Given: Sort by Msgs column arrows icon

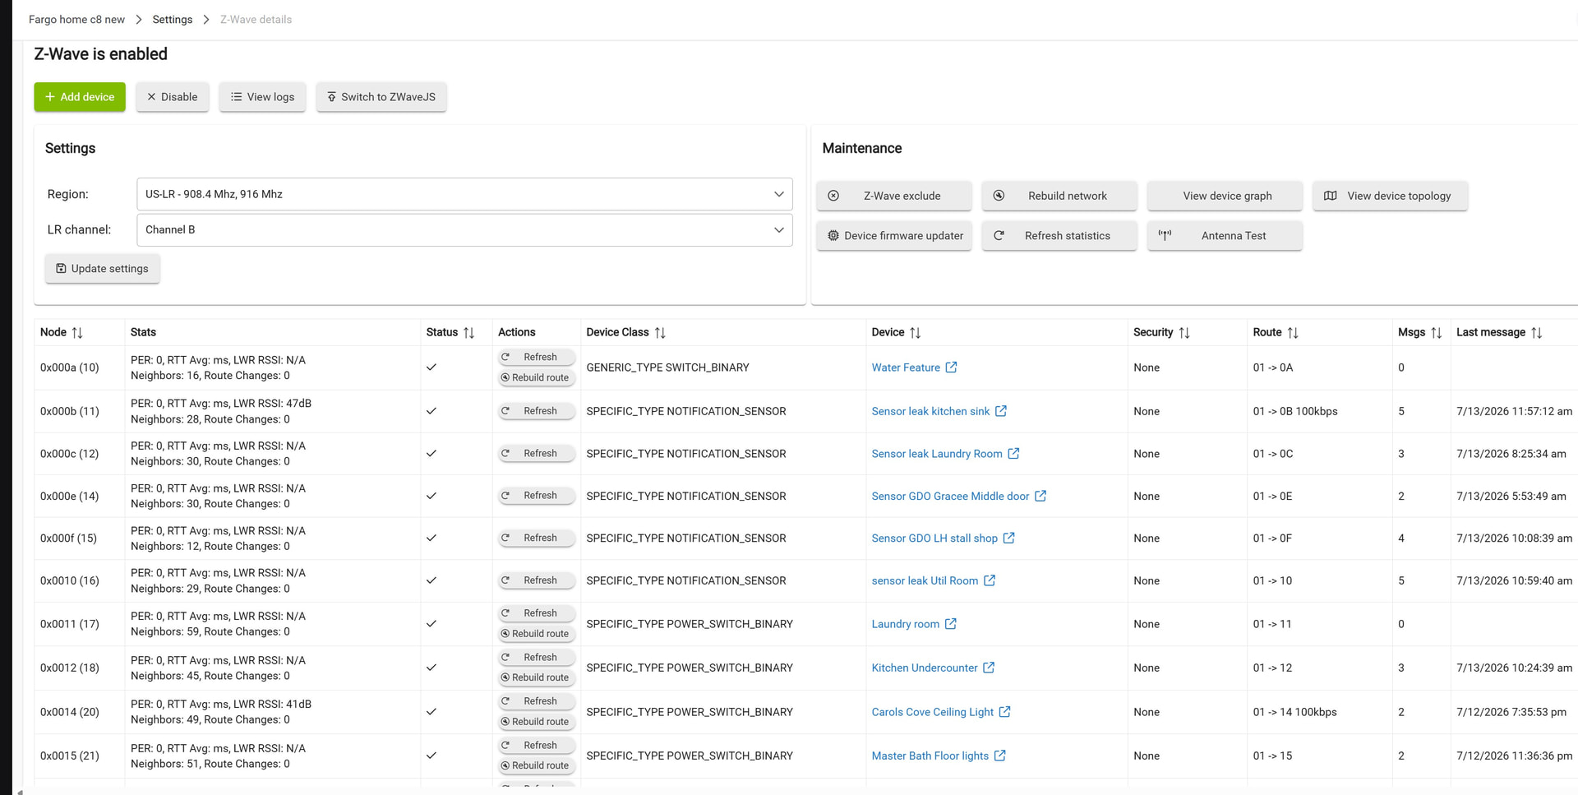Looking at the screenshot, I should pyautogui.click(x=1437, y=332).
